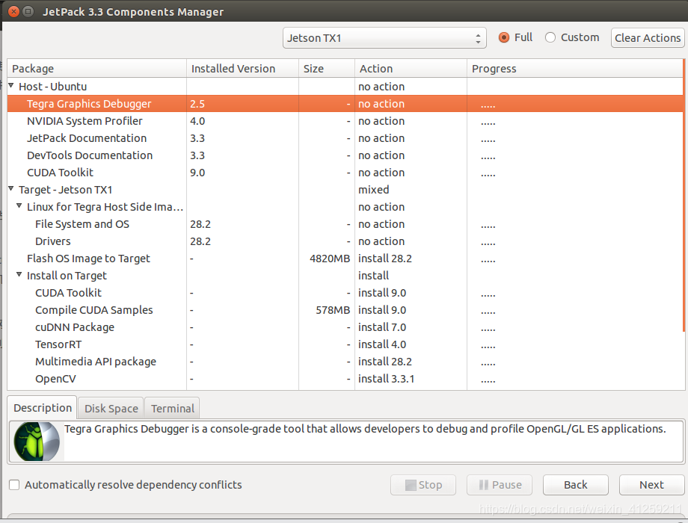This screenshot has height=523, width=688.
Task: Select the cuDNN Package row
Action: (345, 327)
